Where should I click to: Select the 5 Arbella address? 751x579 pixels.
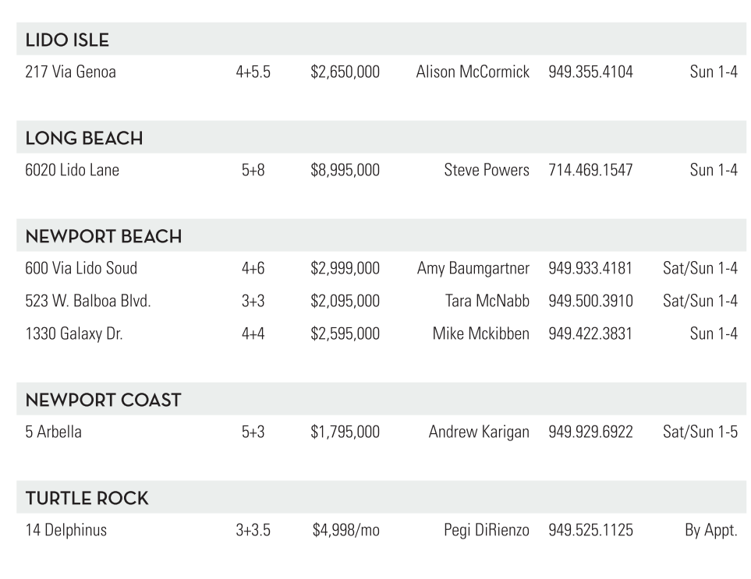pos(53,432)
